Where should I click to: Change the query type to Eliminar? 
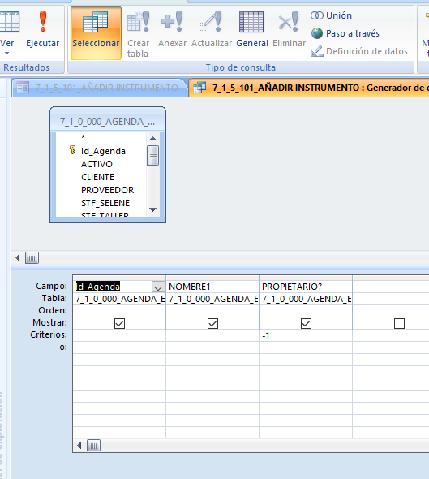(x=289, y=29)
